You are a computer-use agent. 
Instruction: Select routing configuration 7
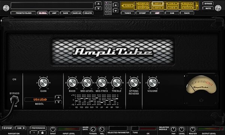pyautogui.click(x=106, y=13)
